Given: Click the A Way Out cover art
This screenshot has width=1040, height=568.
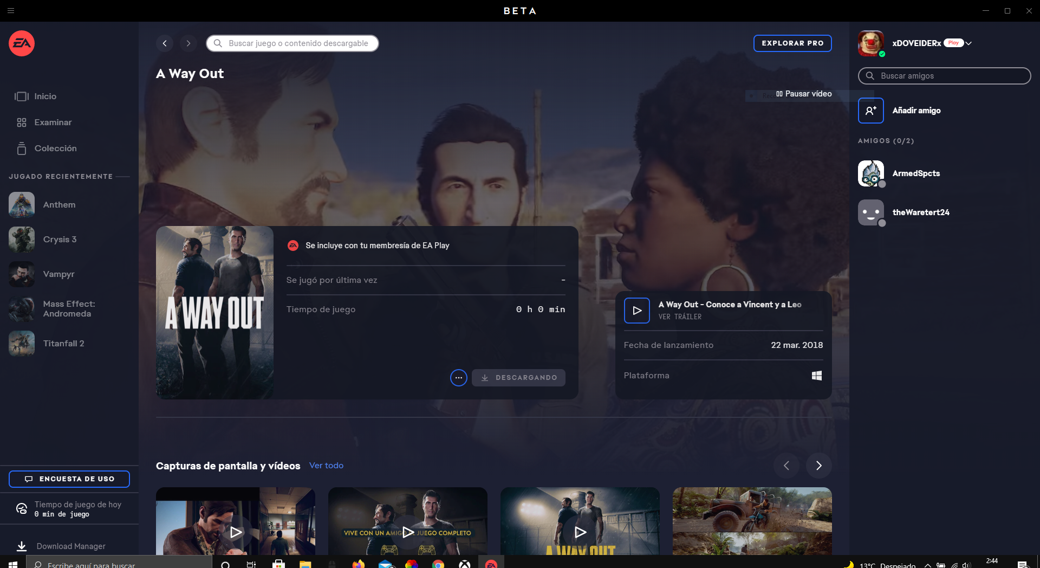Looking at the screenshot, I should (x=214, y=313).
